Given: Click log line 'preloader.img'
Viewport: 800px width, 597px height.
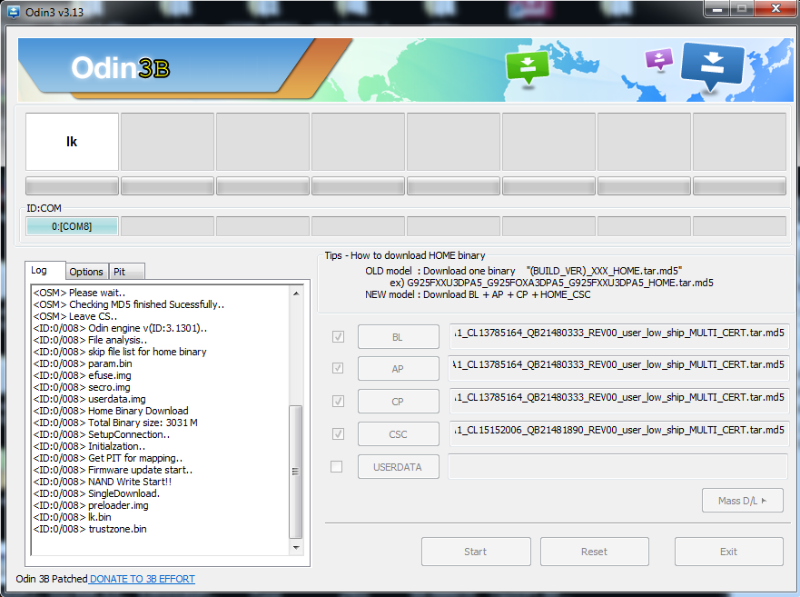Looking at the screenshot, I should (x=91, y=505).
